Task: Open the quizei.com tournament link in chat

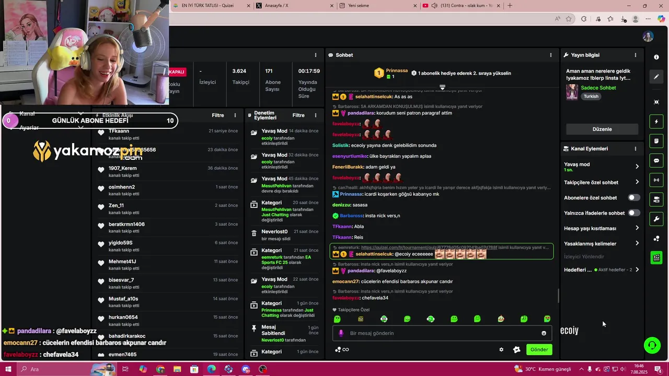Action: point(429,248)
